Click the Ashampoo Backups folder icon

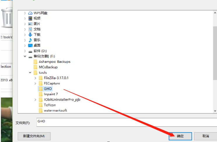click(x=35, y=62)
